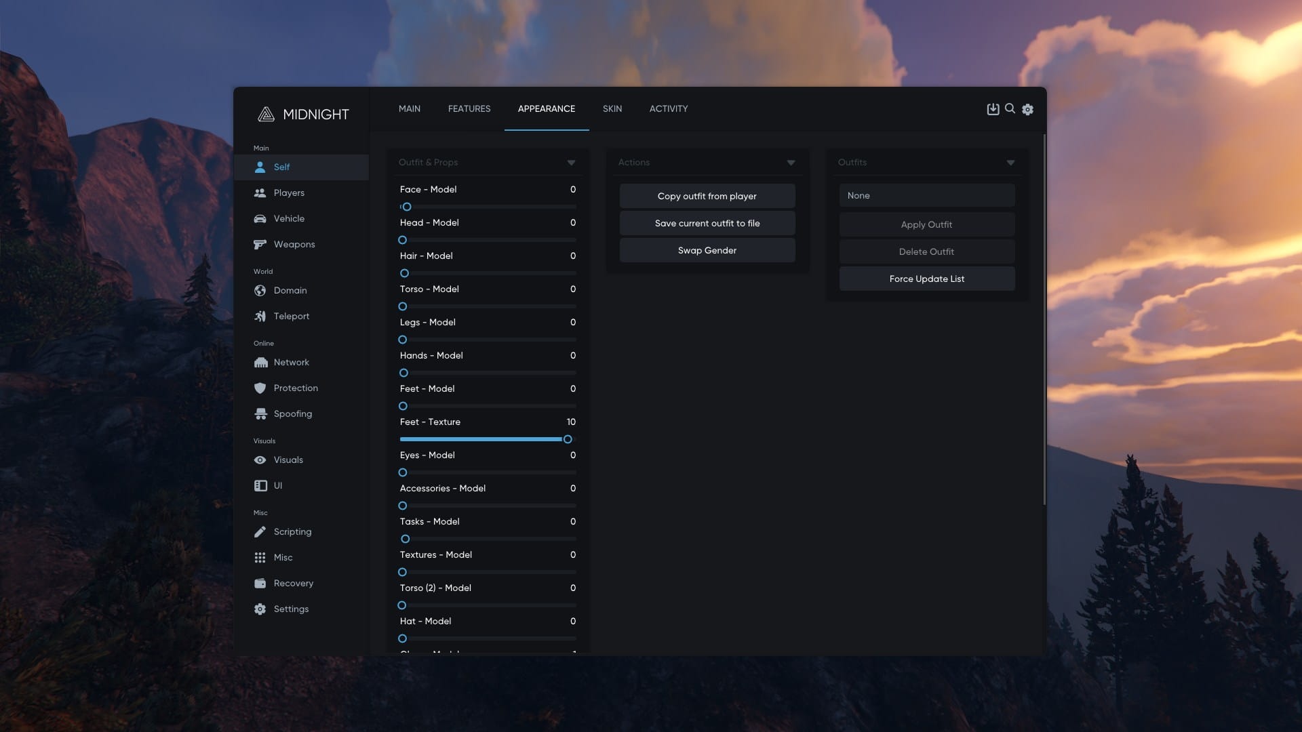Collapse the Outfits panel arrow
This screenshot has width=1302, height=732.
coord(1010,163)
